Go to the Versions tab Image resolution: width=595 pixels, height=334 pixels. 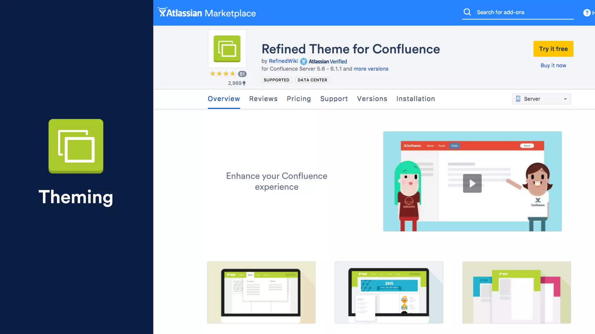[372, 99]
